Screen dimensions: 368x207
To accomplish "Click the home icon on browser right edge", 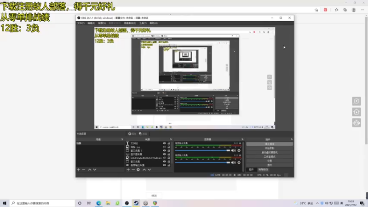I will 356,112.
